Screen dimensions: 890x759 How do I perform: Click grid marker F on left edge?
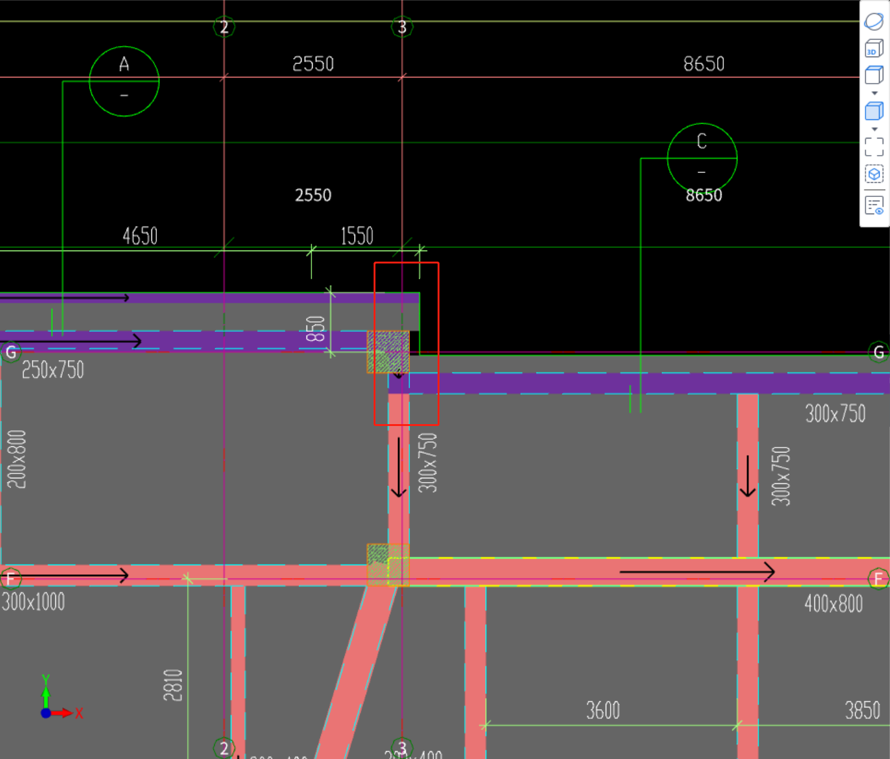pyautogui.click(x=10, y=579)
